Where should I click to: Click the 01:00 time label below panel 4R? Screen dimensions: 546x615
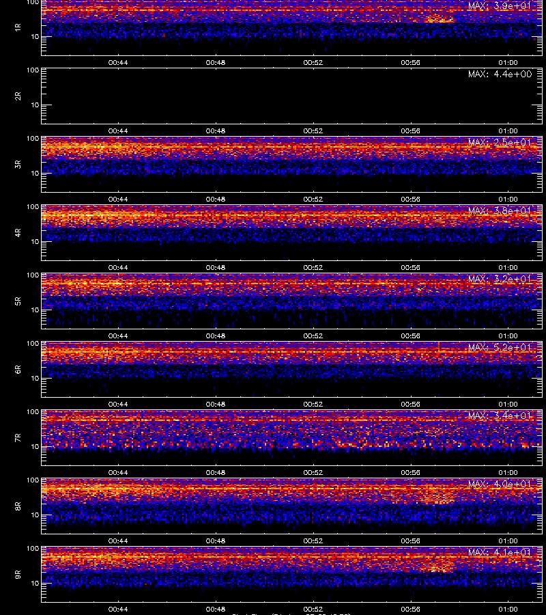click(508, 267)
